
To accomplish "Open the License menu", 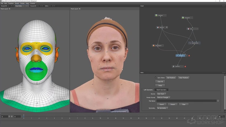I will tap(32, 3).
